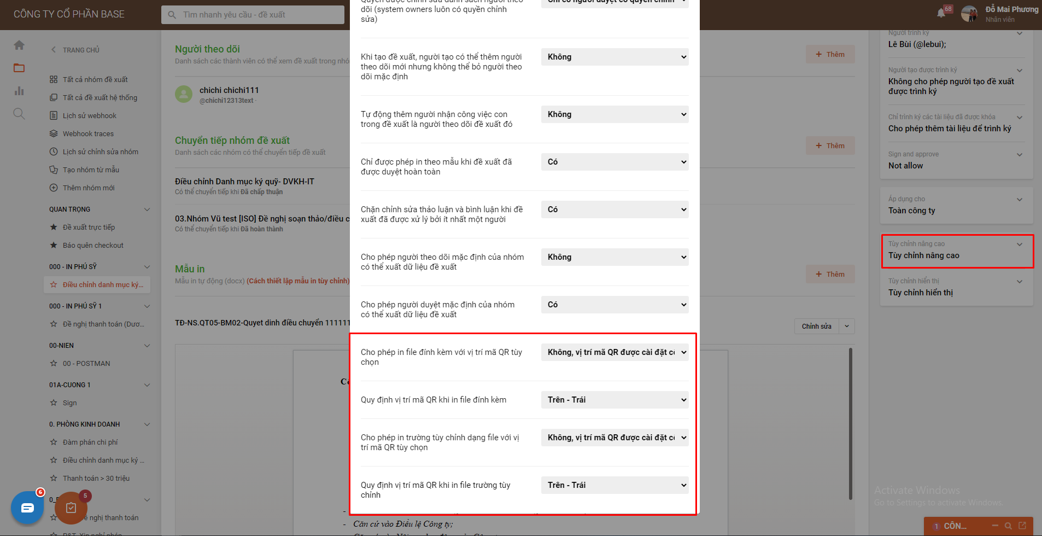Screen dimensions: 1042x536
Task: Open dropdown for auto-adding subtask assignees as followers
Action: (614, 114)
